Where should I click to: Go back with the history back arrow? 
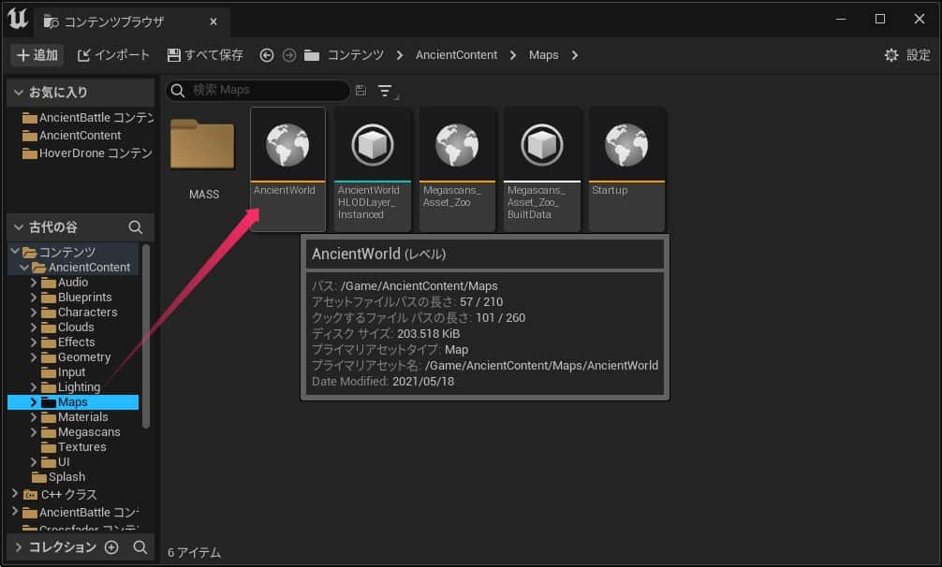click(x=267, y=55)
